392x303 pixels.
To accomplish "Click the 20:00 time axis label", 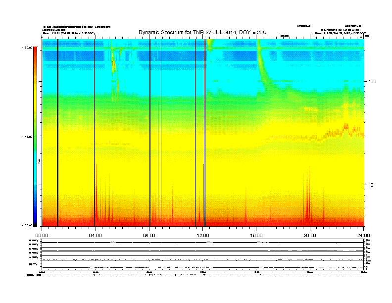I will pos(310,236).
